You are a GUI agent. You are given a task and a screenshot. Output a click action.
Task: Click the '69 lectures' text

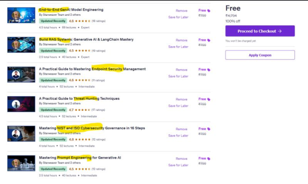tap(69, 27)
